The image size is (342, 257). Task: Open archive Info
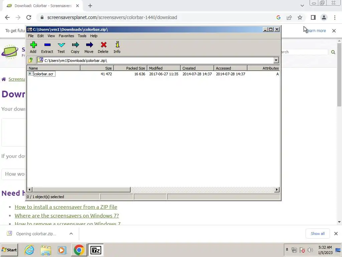tap(117, 47)
